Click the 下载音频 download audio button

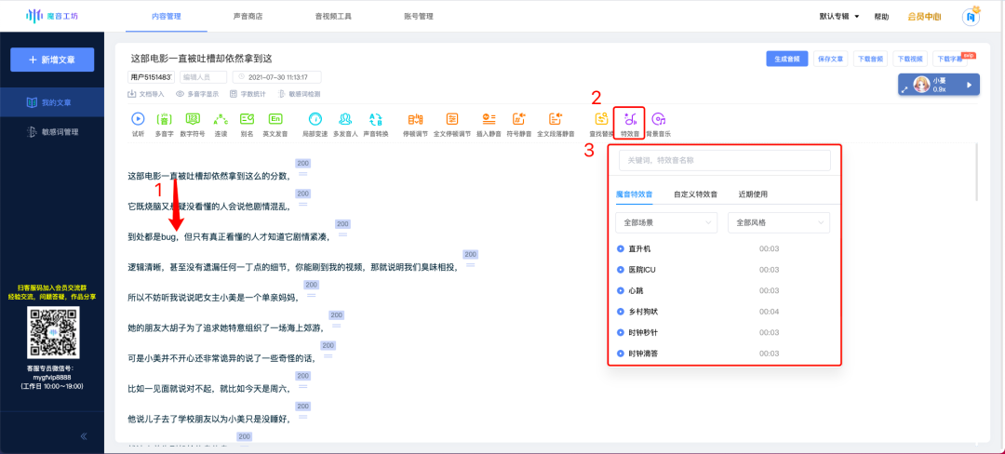click(870, 59)
